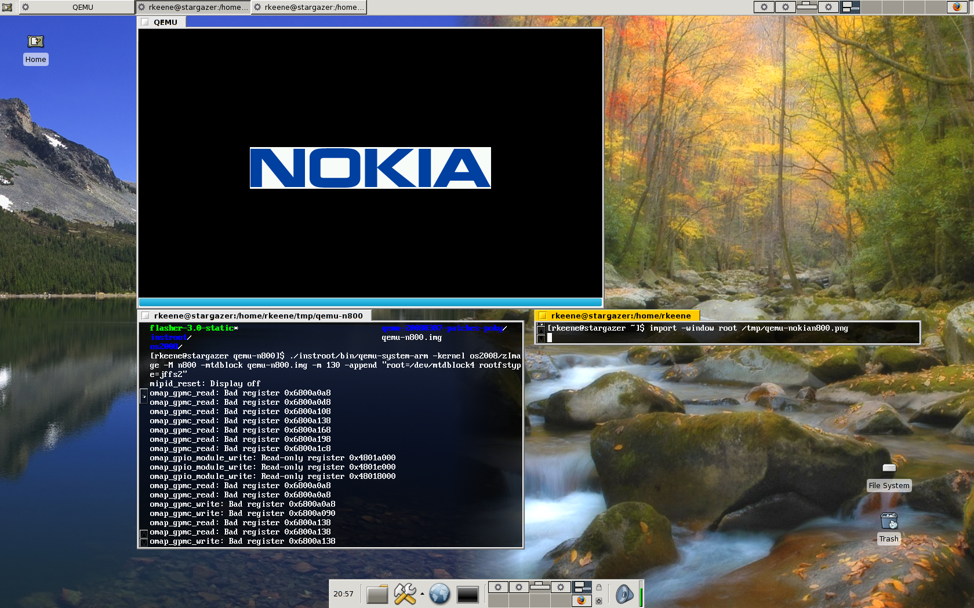Click the 'mipid_reset: Display off' line

point(205,384)
